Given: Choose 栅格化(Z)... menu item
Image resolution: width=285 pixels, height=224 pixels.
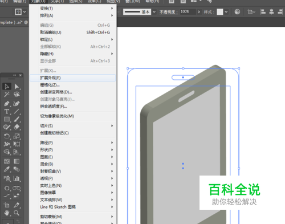Looking at the screenshot, I should pos(73,85).
